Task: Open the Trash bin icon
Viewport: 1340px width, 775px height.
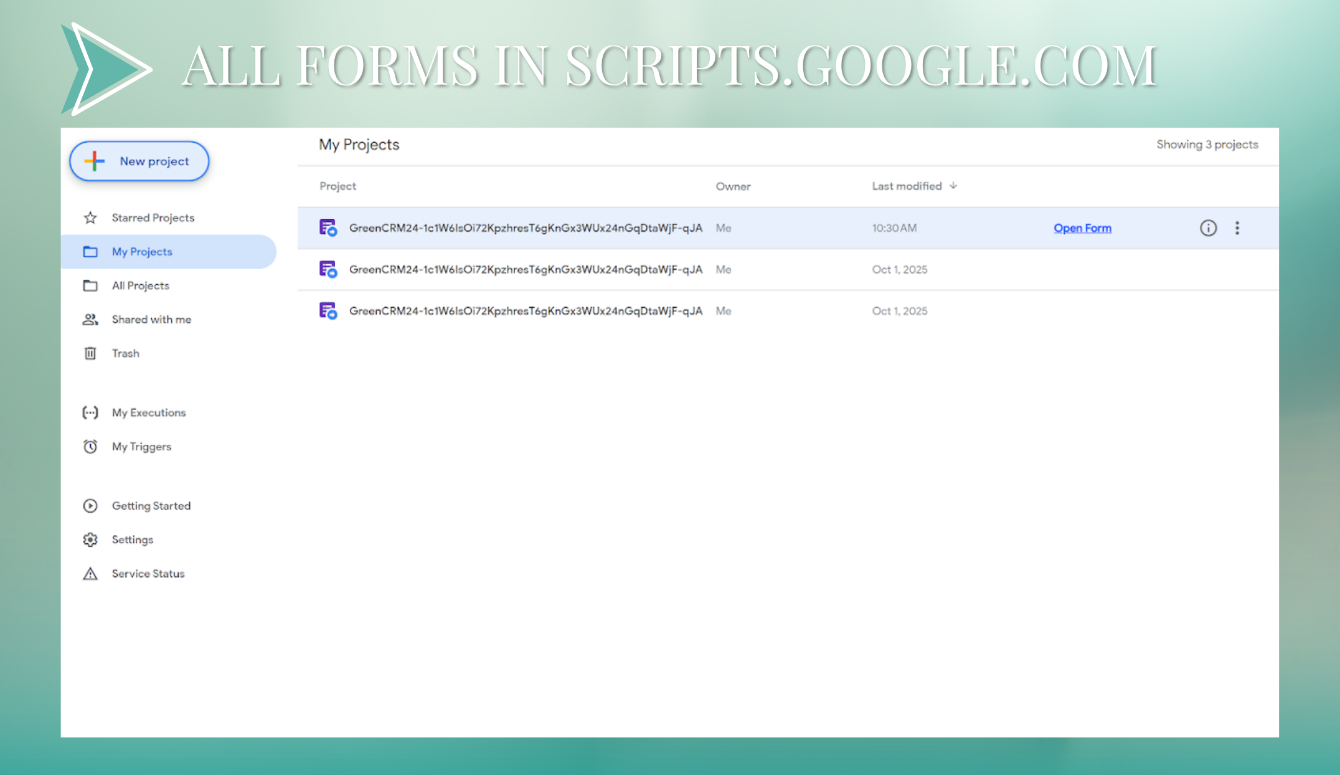Action: point(90,353)
